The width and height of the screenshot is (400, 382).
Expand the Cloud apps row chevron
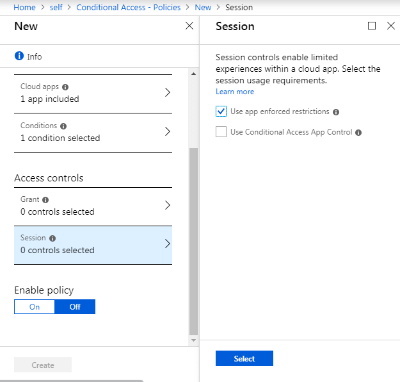coord(168,92)
